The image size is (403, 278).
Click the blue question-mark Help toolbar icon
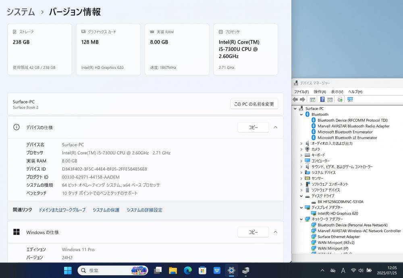click(322, 100)
